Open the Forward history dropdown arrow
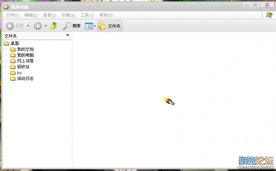Image resolution: width=276 pixels, height=171 pixels. pyautogui.click(x=46, y=26)
